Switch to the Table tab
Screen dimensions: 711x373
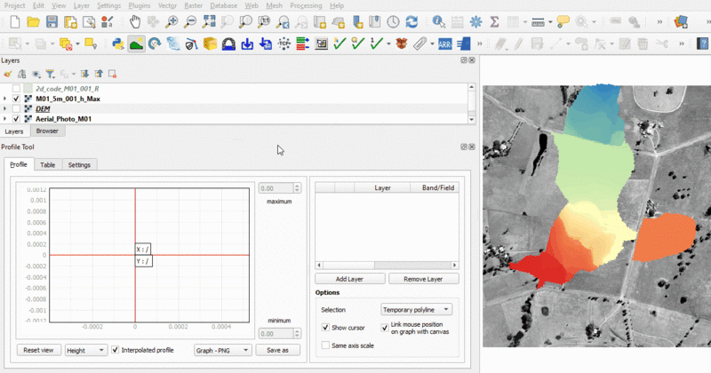(47, 164)
